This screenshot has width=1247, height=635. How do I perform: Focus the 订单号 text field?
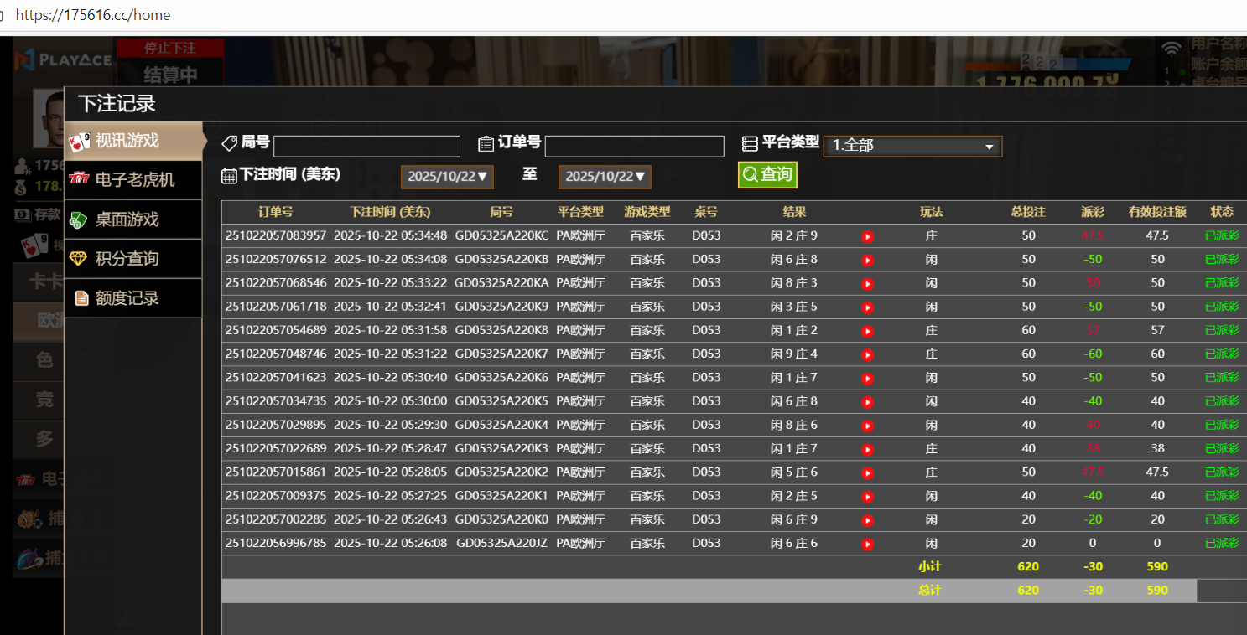pyautogui.click(x=634, y=147)
